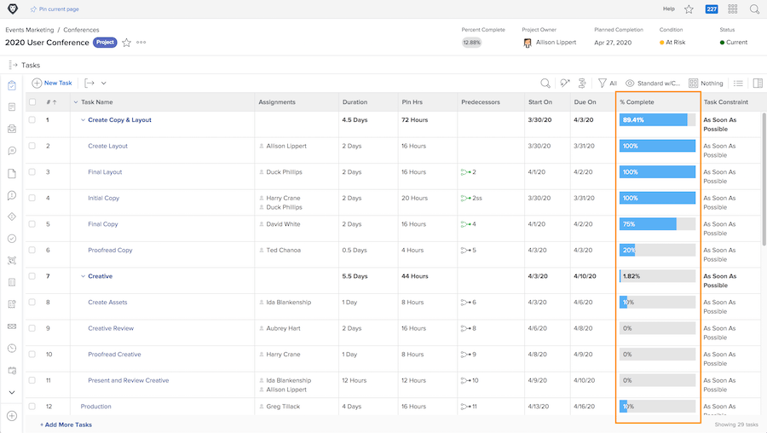This screenshot has height=433, width=767.
Task: Open the project more options dots
Action: tap(141, 42)
